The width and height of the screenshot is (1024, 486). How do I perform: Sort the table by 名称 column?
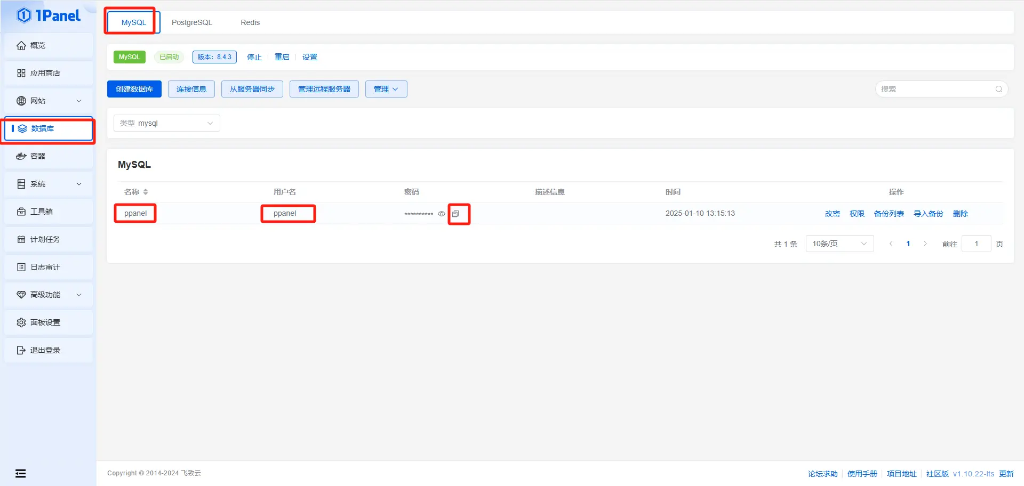(x=146, y=192)
